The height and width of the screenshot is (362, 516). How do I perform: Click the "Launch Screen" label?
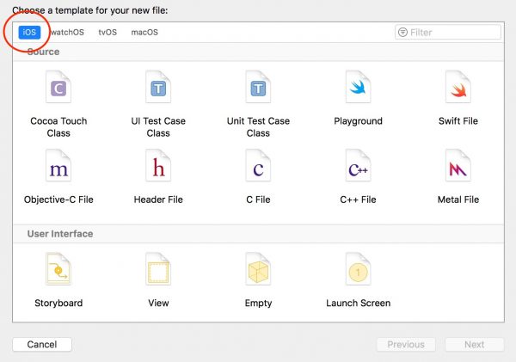tap(358, 303)
